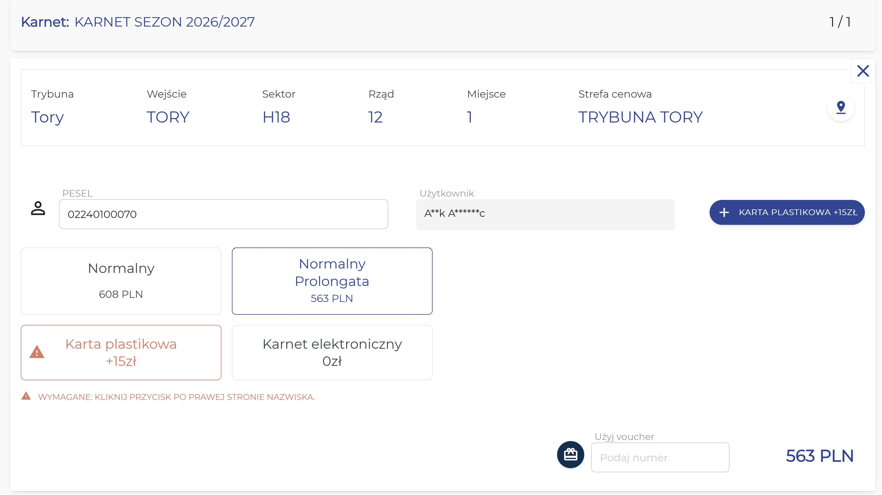Click the Użyj voucher number input
The height and width of the screenshot is (495, 882).
[x=660, y=457]
